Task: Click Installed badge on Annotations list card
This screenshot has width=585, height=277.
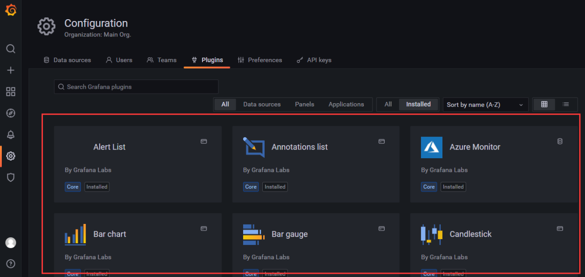Action: click(x=275, y=186)
